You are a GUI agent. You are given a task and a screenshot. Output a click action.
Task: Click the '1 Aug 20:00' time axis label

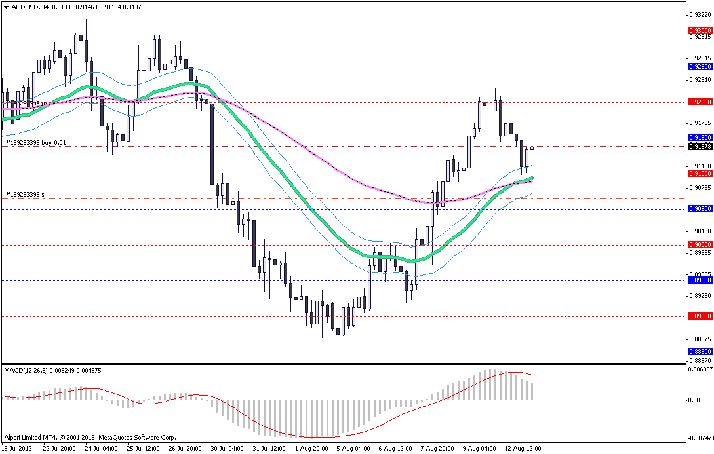[x=311, y=449]
